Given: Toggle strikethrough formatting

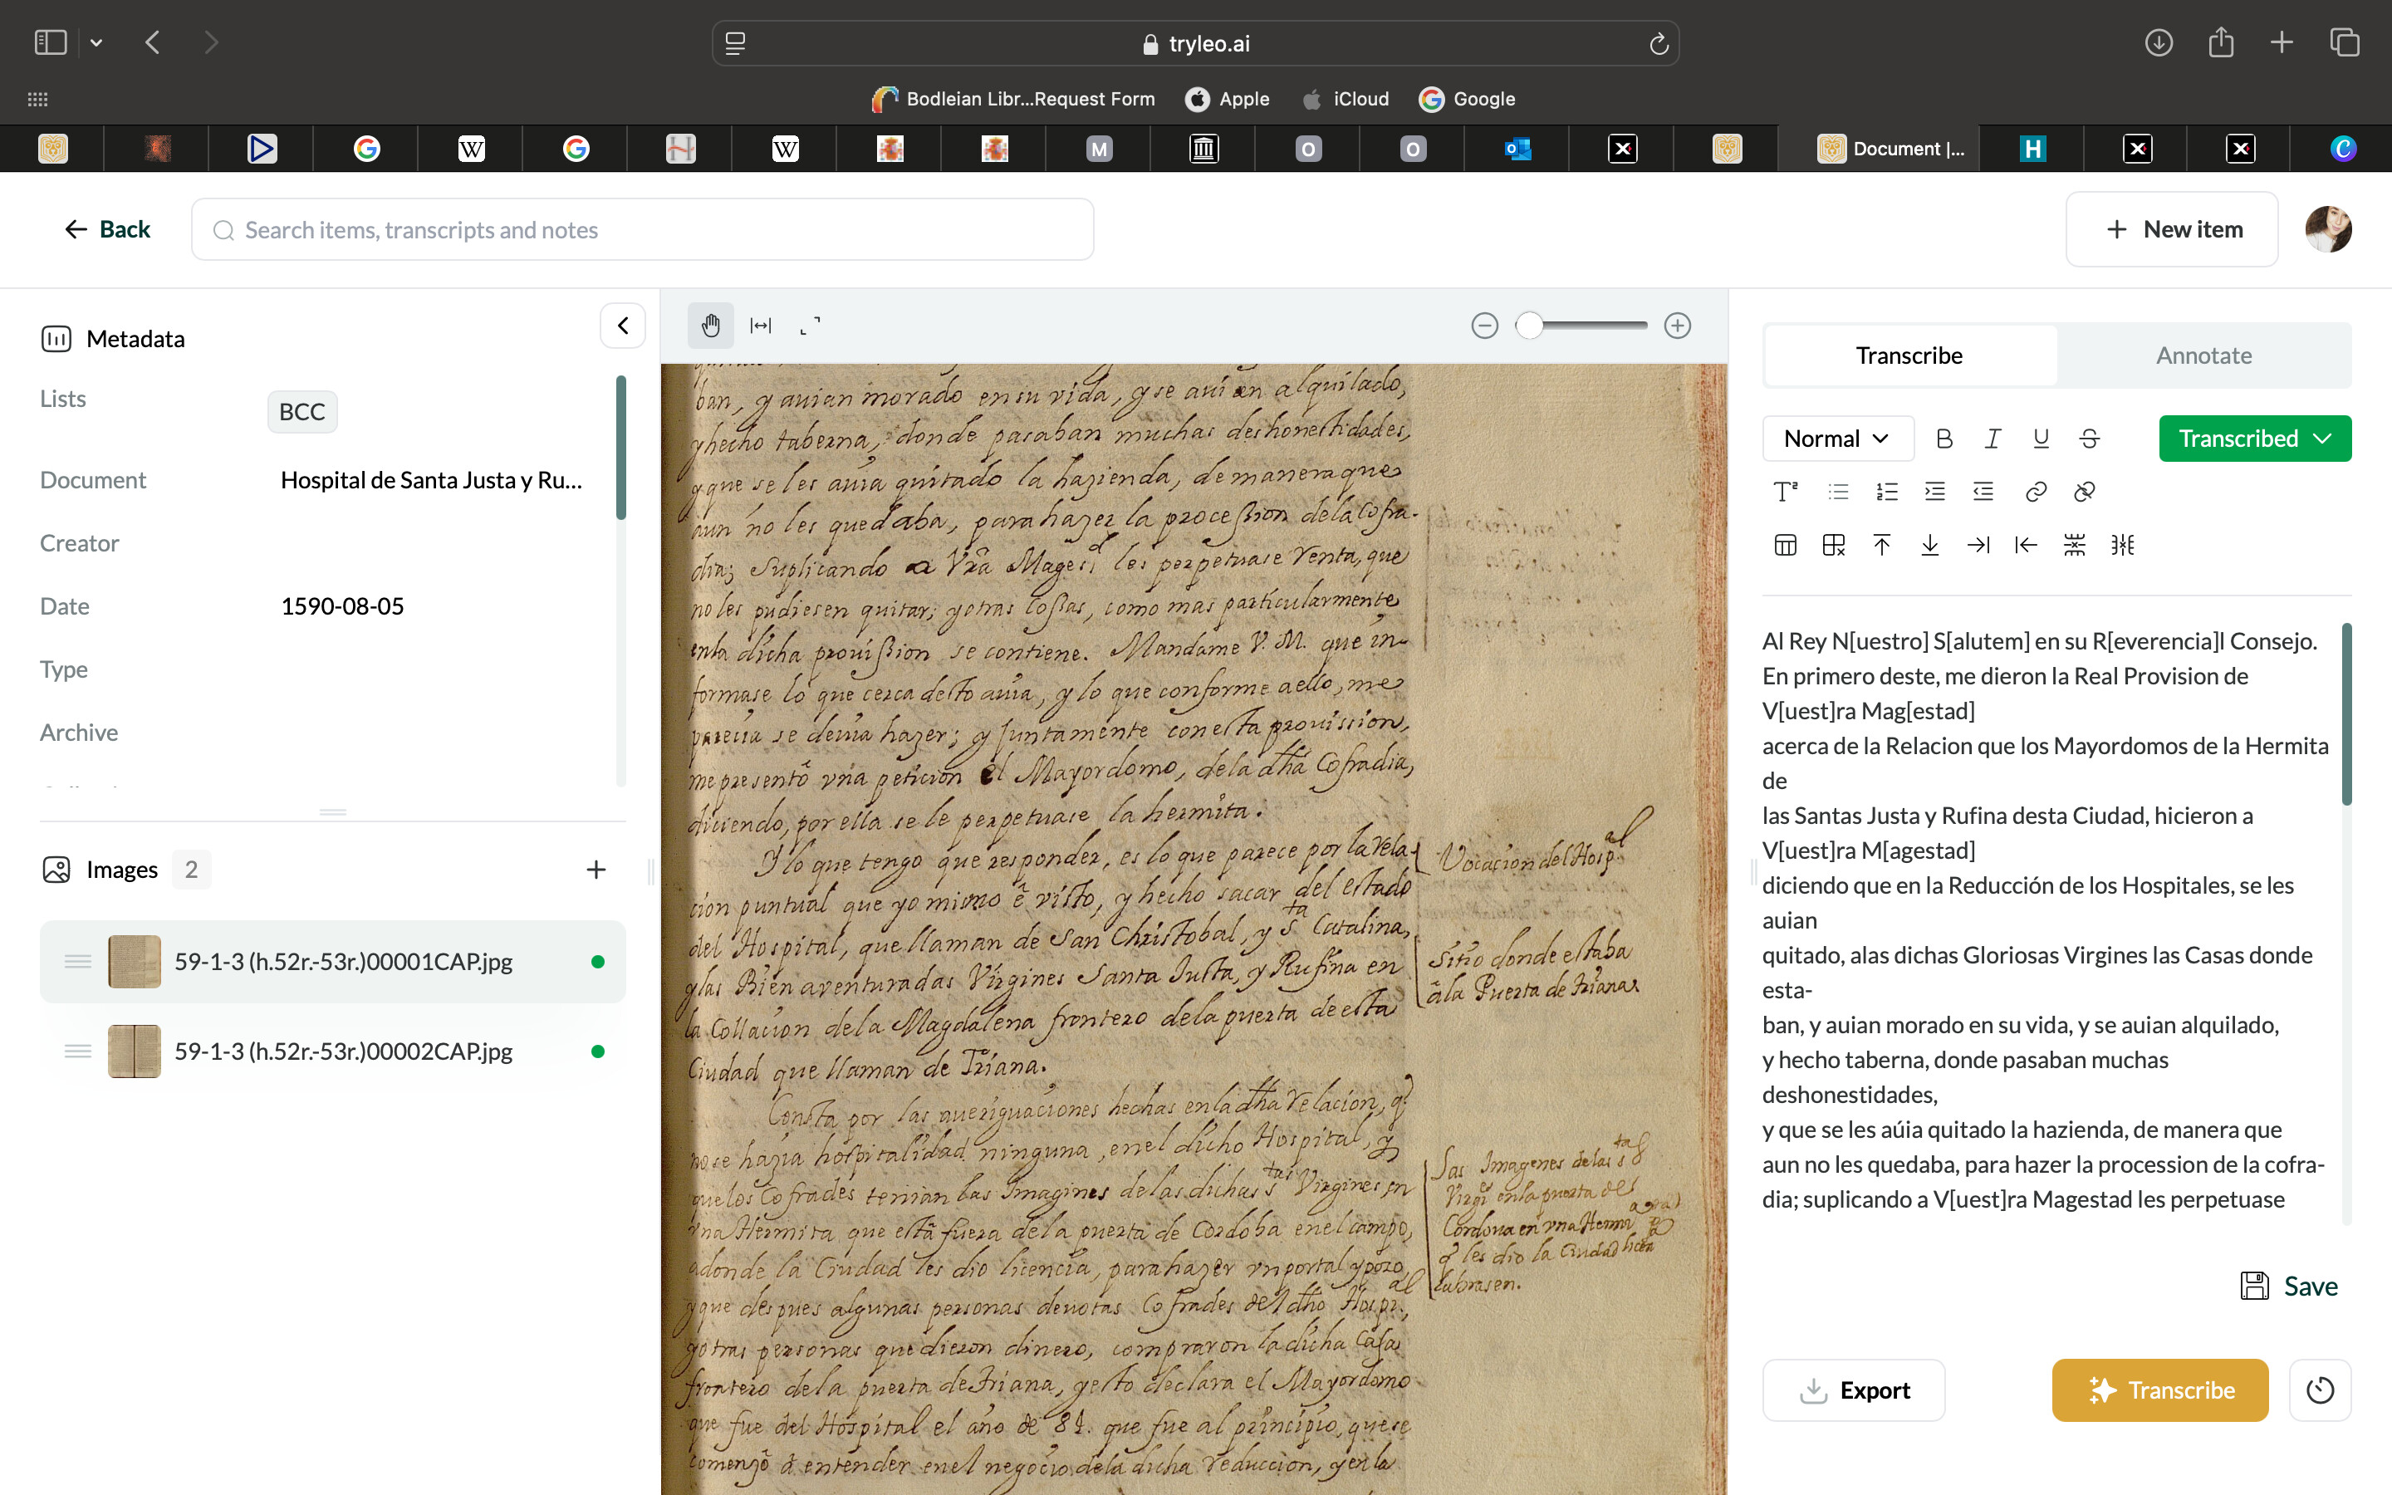Looking at the screenshot, I should click(x=2089, y=438).
